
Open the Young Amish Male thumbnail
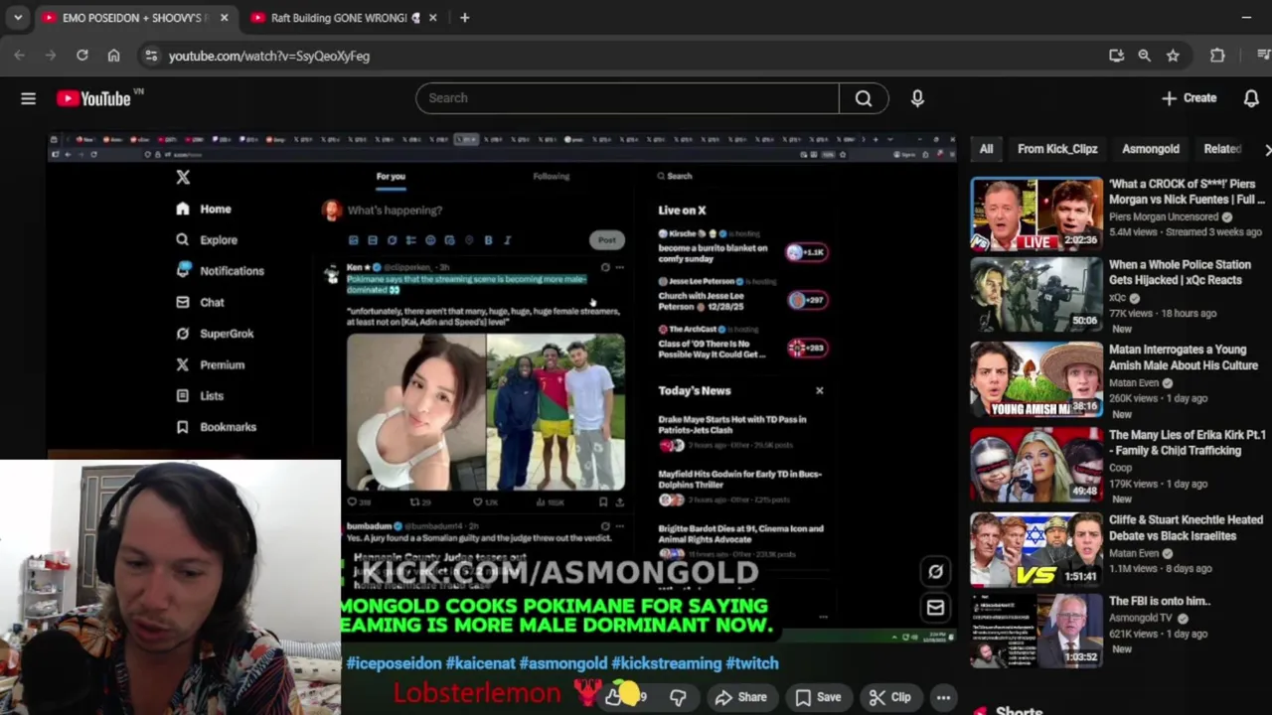tap(1036, 379)
